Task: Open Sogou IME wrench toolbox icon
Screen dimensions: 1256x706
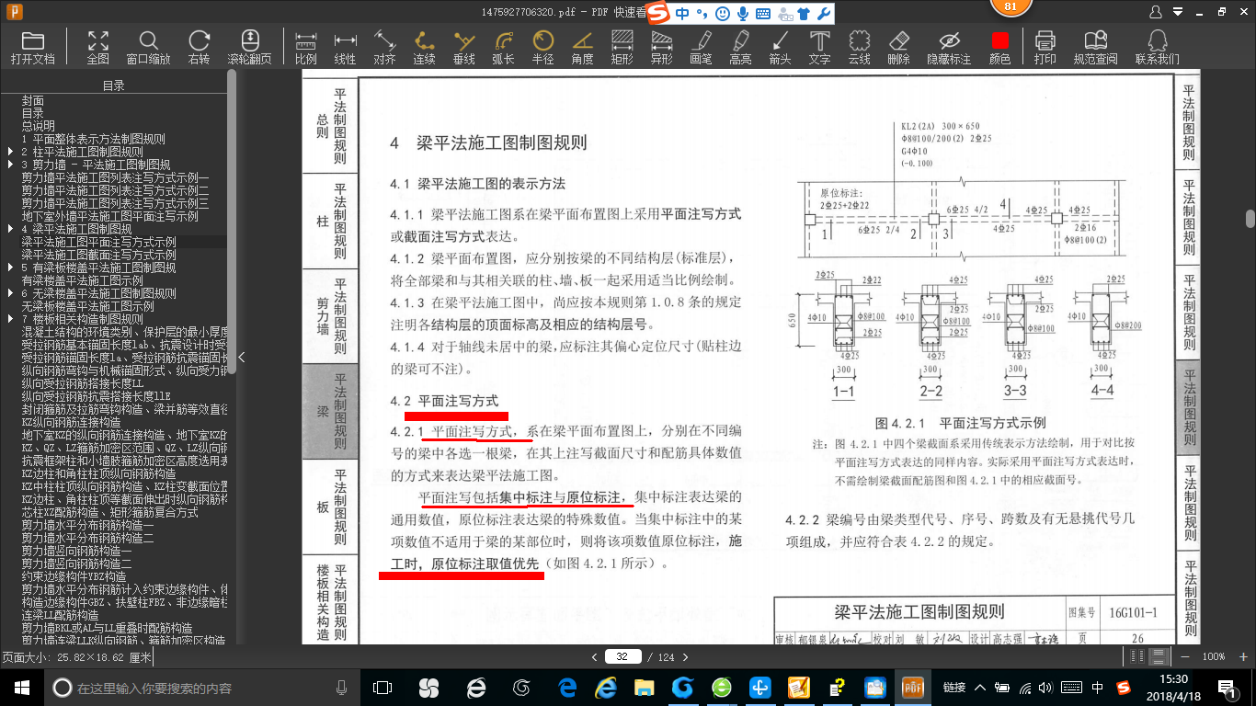Action: (x=824, y=14)
